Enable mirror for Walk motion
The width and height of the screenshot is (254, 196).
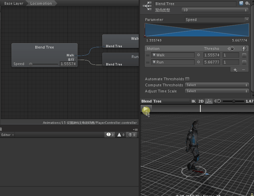point(244,55)
